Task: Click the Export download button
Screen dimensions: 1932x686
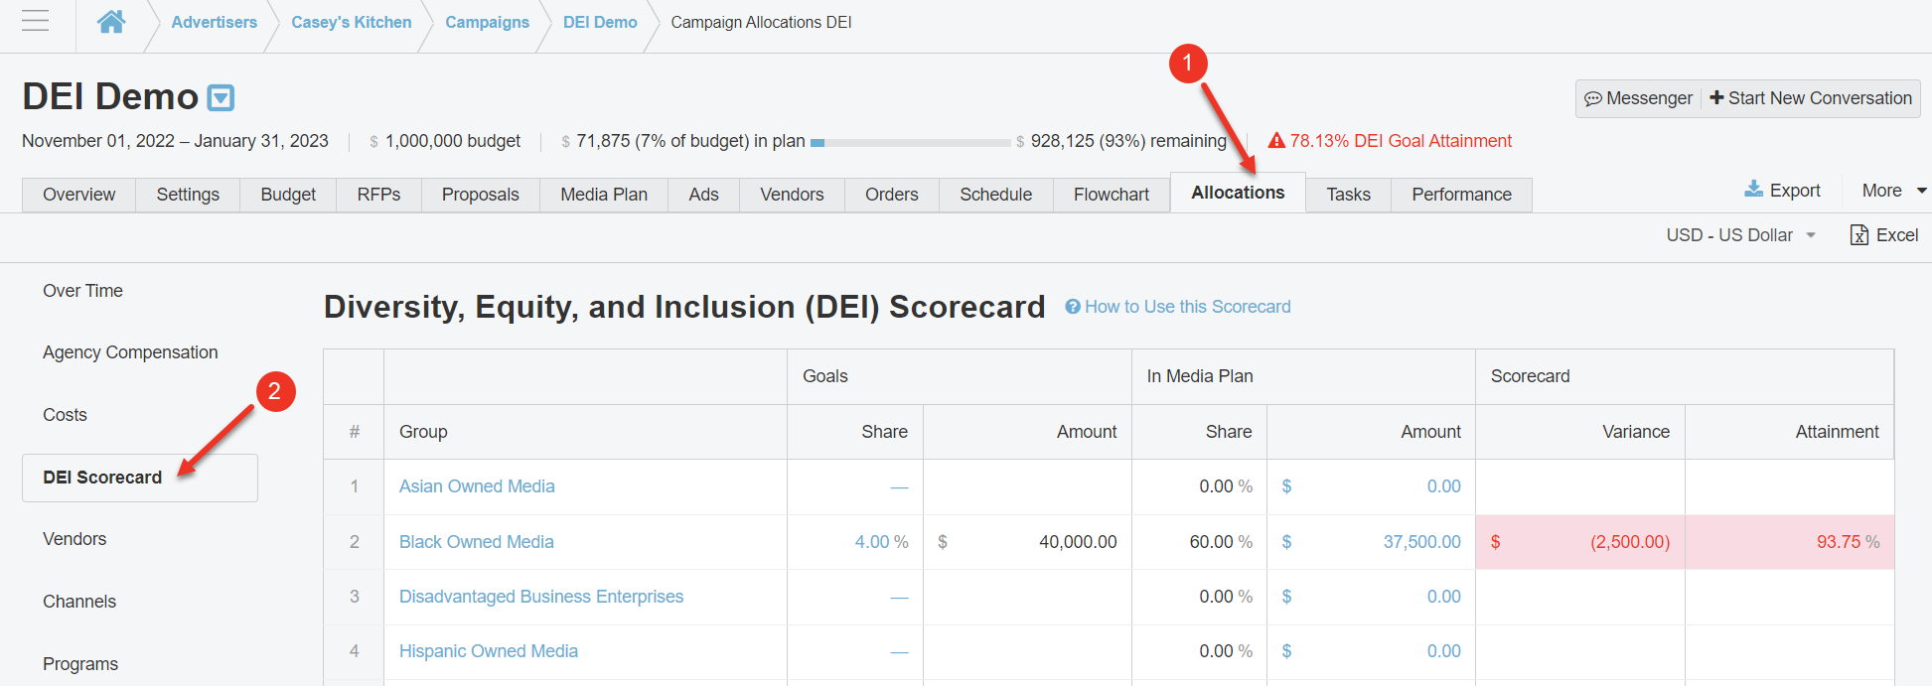Action: point(1783,190)
